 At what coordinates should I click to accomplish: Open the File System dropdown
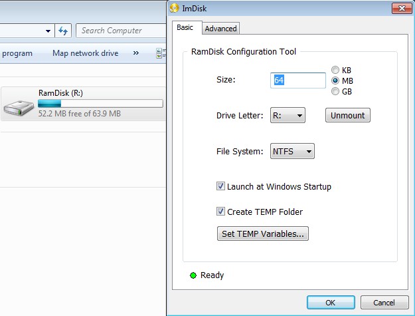[292, 151]
